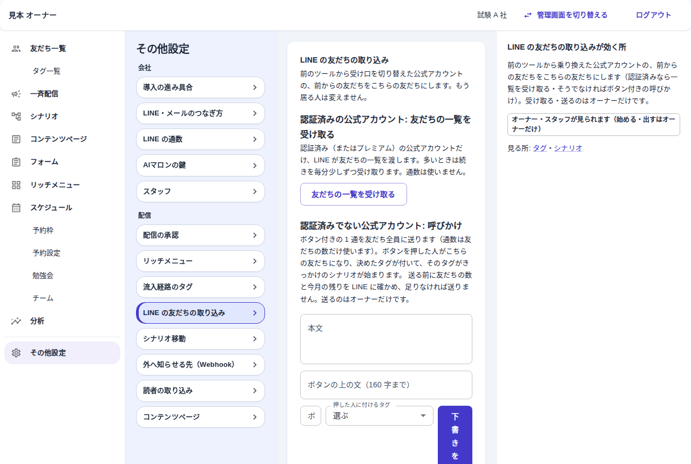Click the 友だち一覧 people icon
The width and height of the screenshot is (691, 464).
point(16,49)
